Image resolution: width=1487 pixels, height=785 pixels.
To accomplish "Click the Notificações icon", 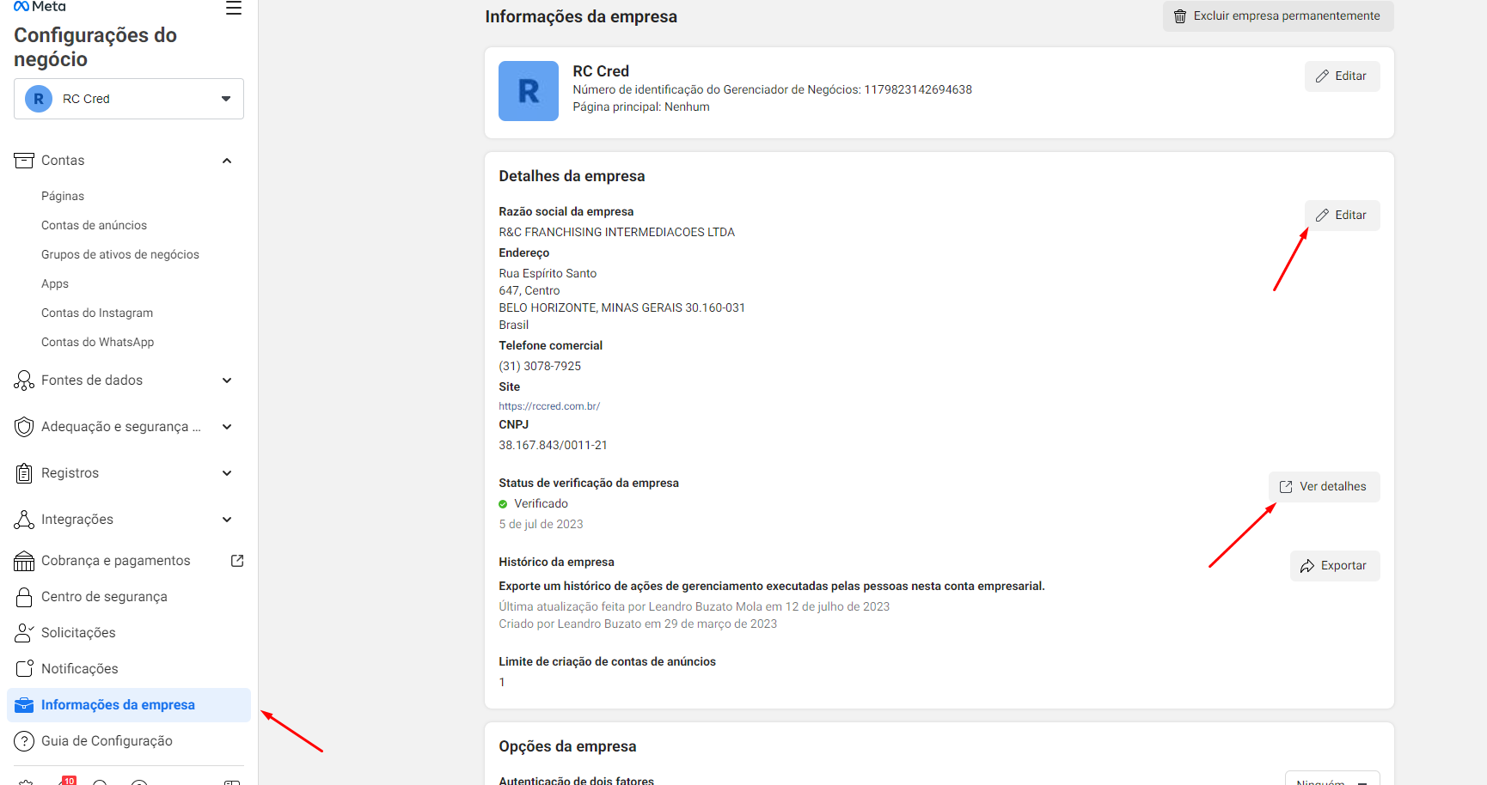I will (24, 669).
